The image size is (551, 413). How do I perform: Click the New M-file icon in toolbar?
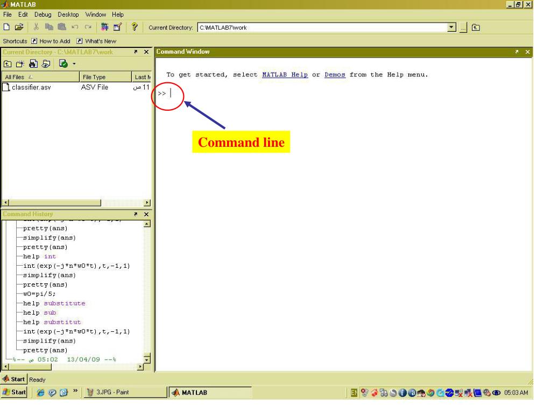pos(6,27)
